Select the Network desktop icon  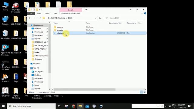click(x=5, y=21)
